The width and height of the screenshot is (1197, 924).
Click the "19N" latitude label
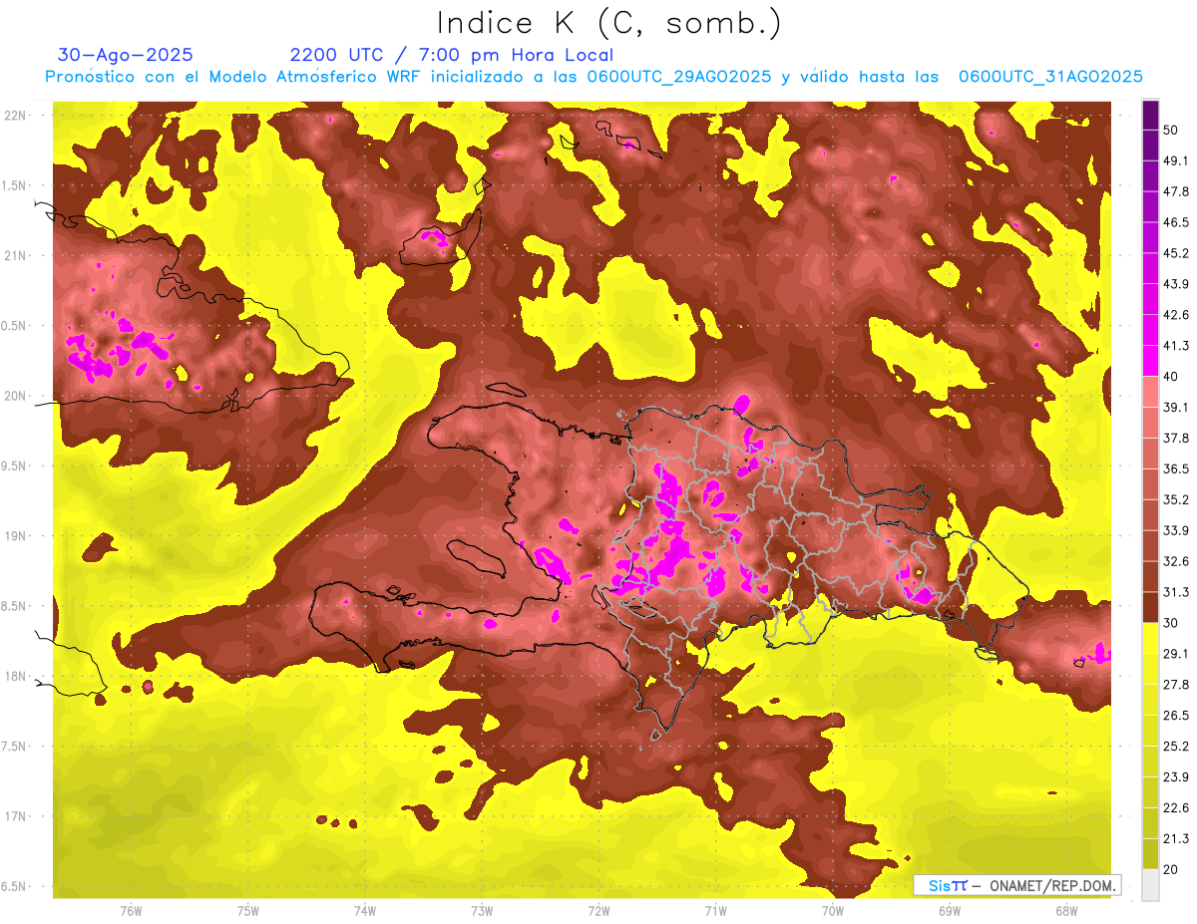pos(17,535)
